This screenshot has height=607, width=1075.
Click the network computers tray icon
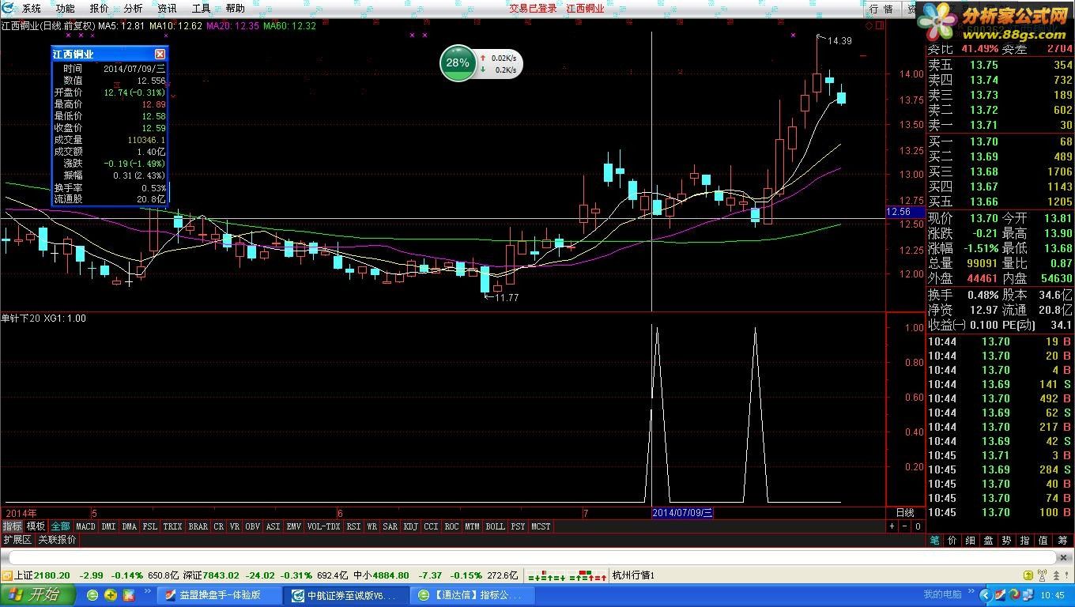pyautogui.click(x=1028, y=594)
